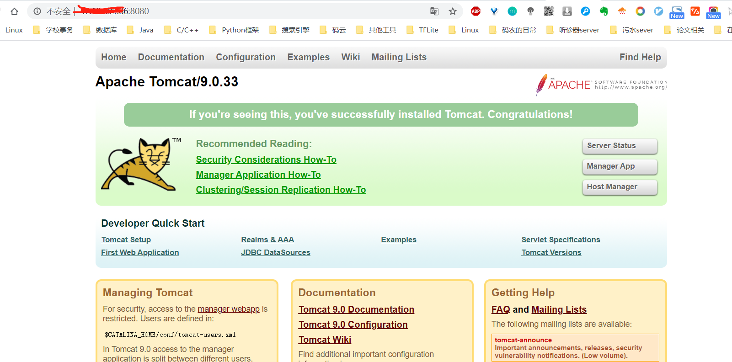Open Mailing Lists in the nav bar
This screenshot has width=732, height=362.
click(399, 57)
